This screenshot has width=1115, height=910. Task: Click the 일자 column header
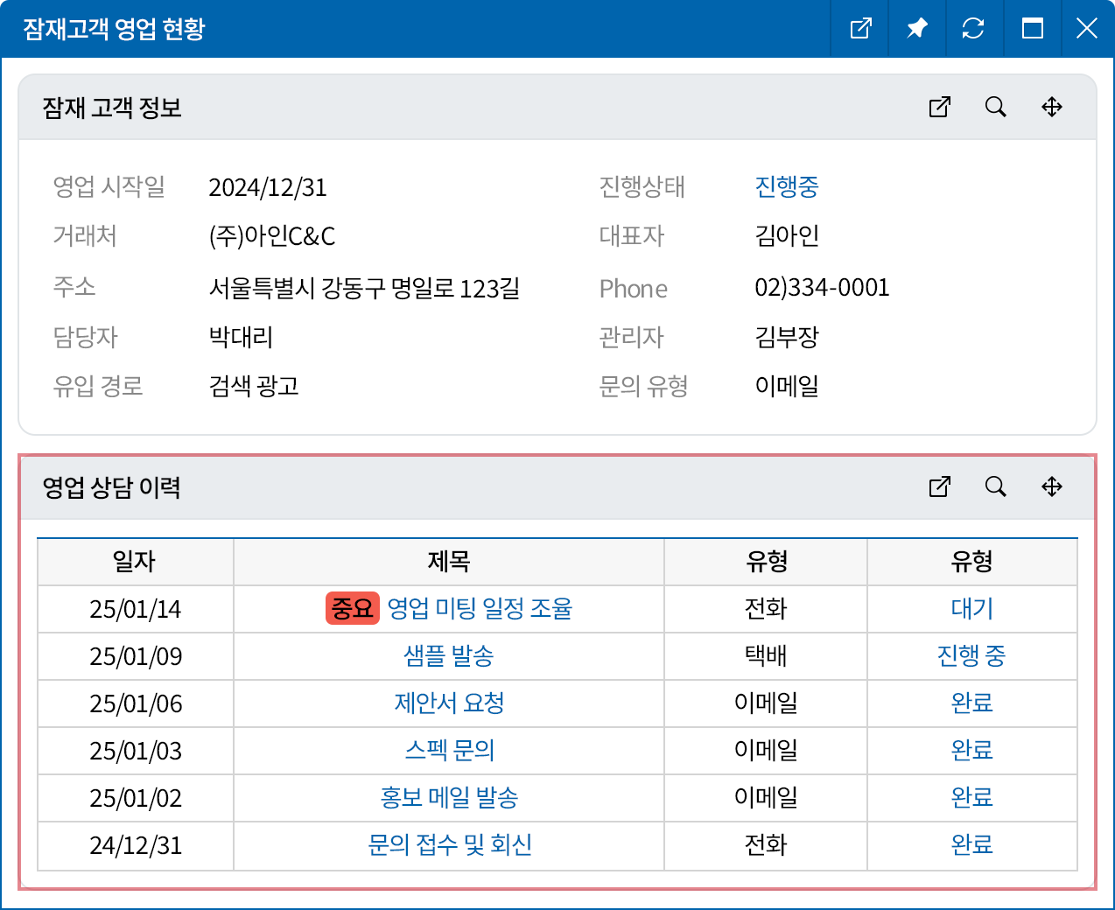[x=135, y=562]
